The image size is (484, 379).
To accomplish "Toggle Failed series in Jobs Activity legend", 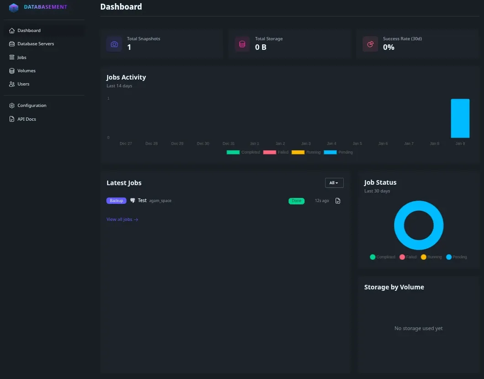I will tap(276, 152).
